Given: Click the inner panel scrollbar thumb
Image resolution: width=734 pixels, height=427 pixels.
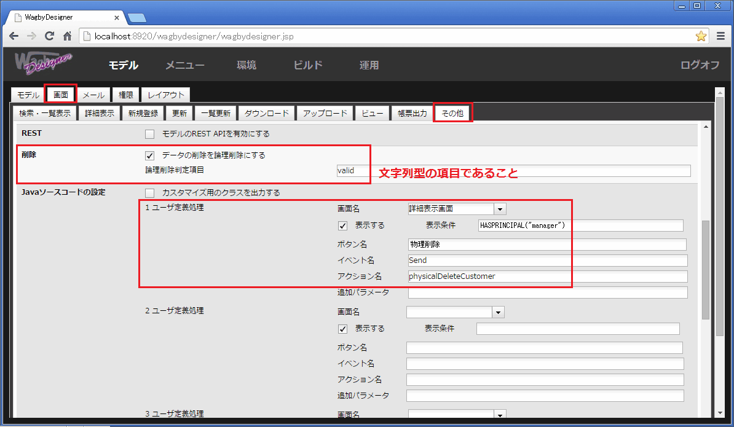Looking at the screenshot, I should [x=706, y=269].
